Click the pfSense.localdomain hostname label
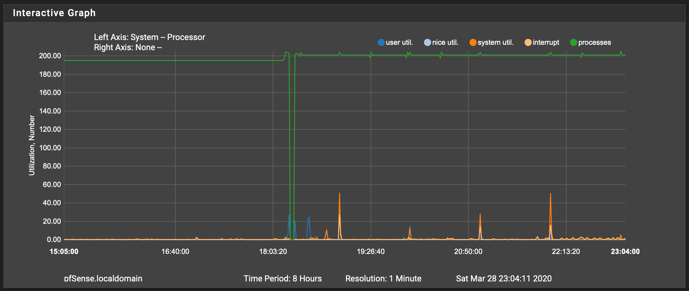The height and width of the screenshot is (291, 689). pos(103,278)
